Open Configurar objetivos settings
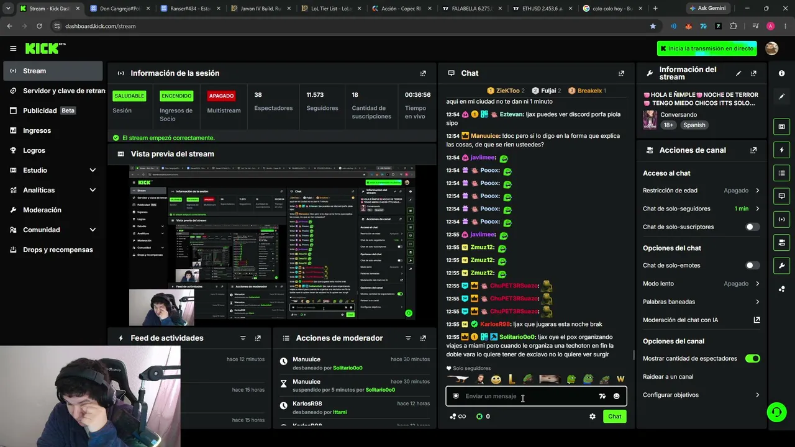The height and width of the screenshot is (447, 795). pyautogui.click(x=701, y=395)
